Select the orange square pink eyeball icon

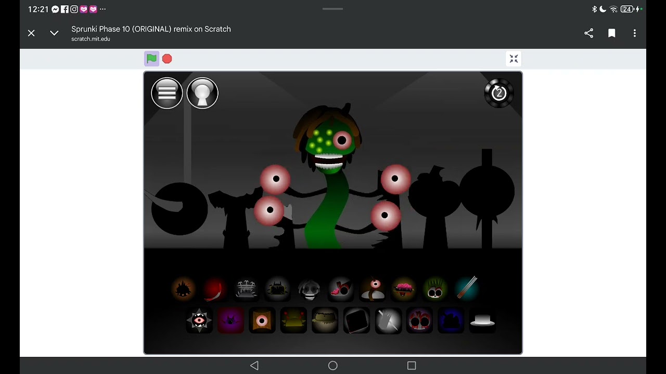(x=262, y=320)
